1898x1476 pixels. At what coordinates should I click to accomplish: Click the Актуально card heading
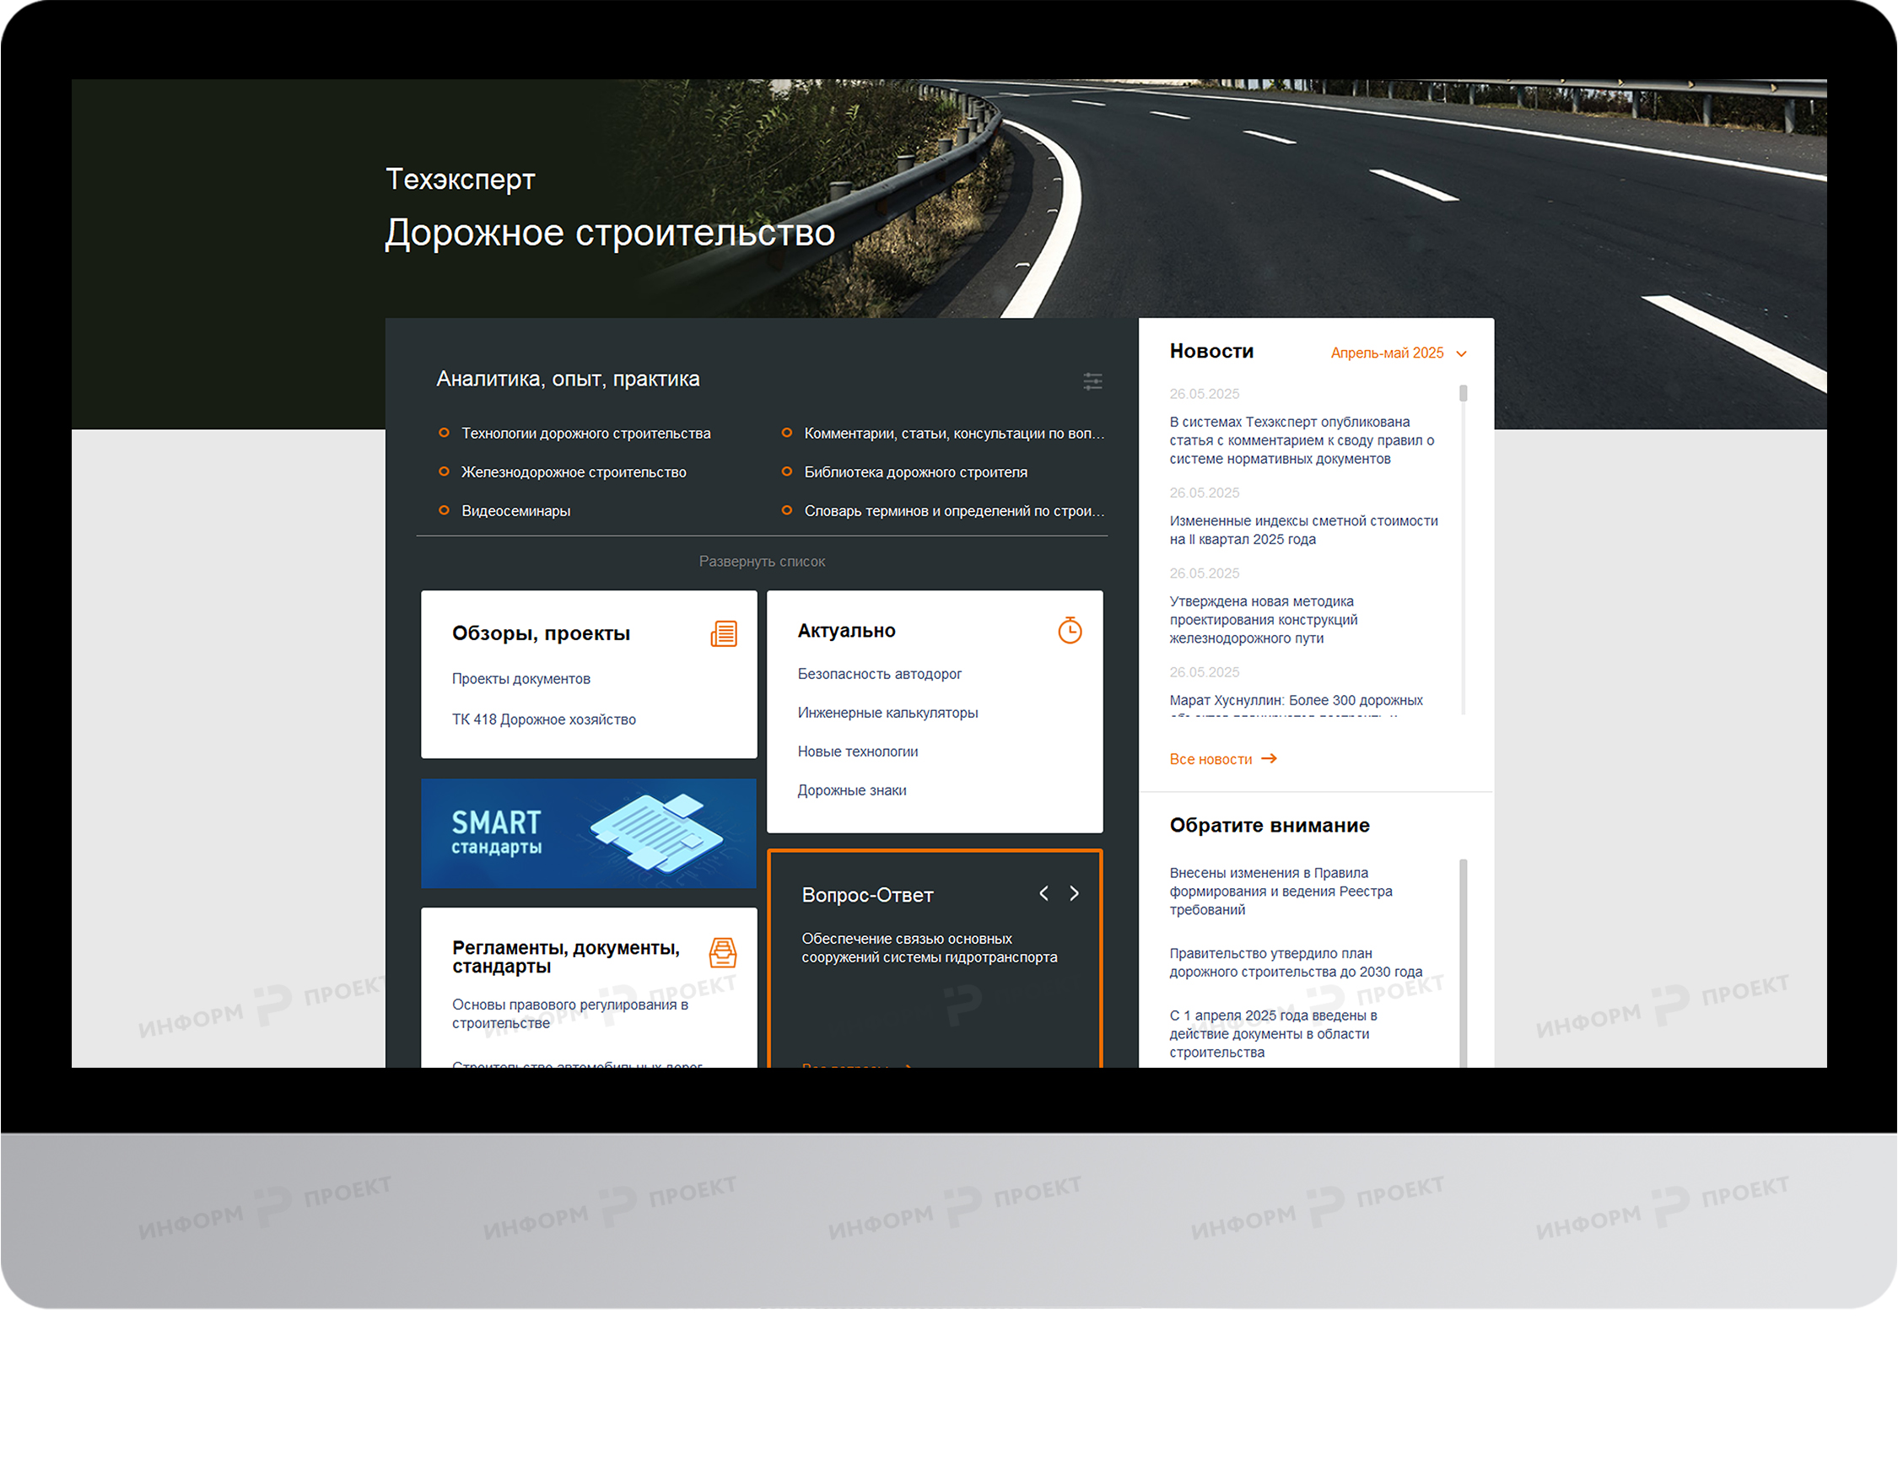point(846,631)
